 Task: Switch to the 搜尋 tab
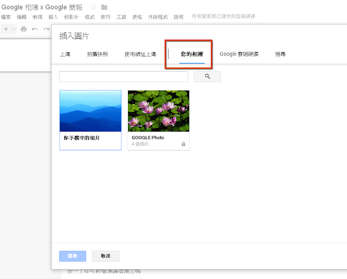[x=280, y=54]
